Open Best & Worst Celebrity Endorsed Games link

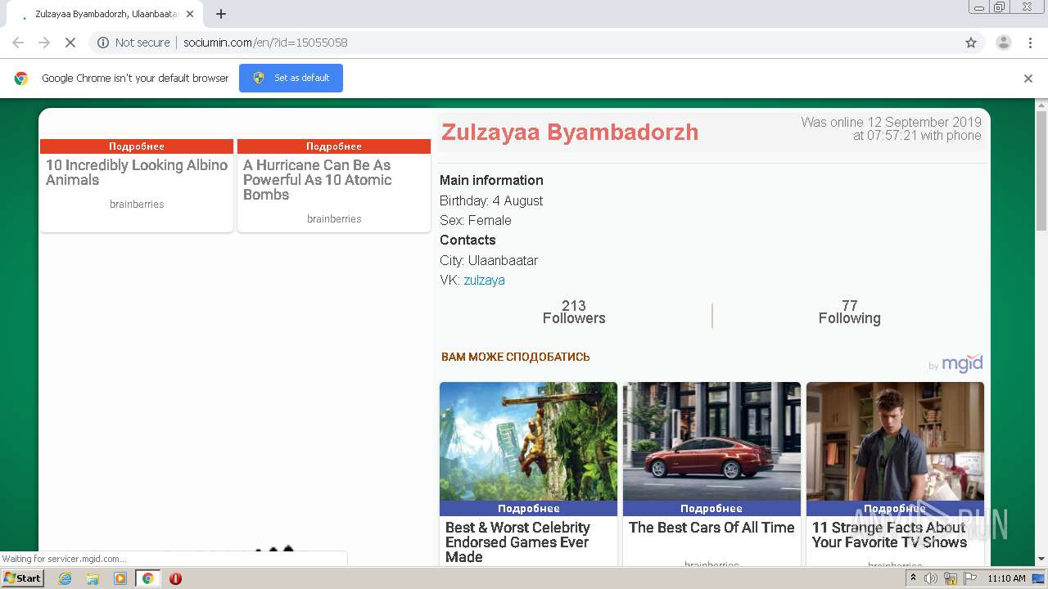pyautogui.click(x=517, y=542)
